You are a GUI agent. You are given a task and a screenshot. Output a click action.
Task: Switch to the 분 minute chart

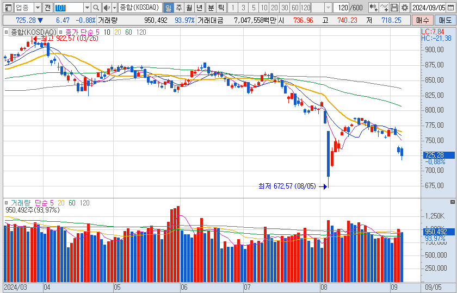click(x=211, y=8)
